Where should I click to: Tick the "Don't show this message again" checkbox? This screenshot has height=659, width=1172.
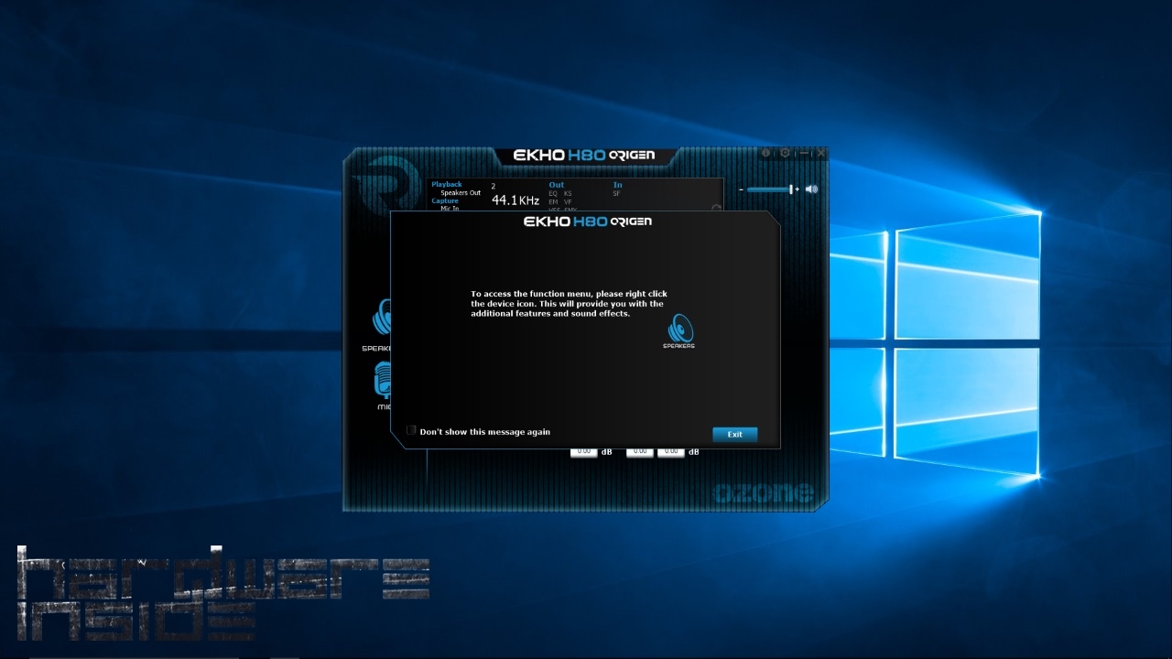coord(411,430)
